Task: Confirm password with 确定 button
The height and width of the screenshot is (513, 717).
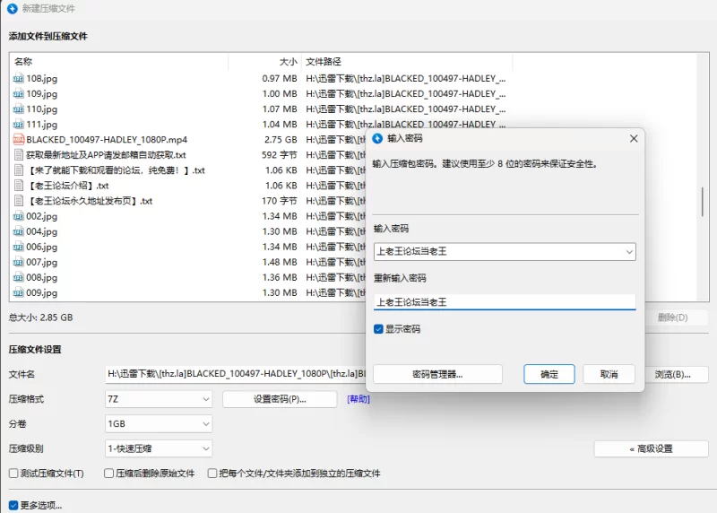Action: (549, 374)
